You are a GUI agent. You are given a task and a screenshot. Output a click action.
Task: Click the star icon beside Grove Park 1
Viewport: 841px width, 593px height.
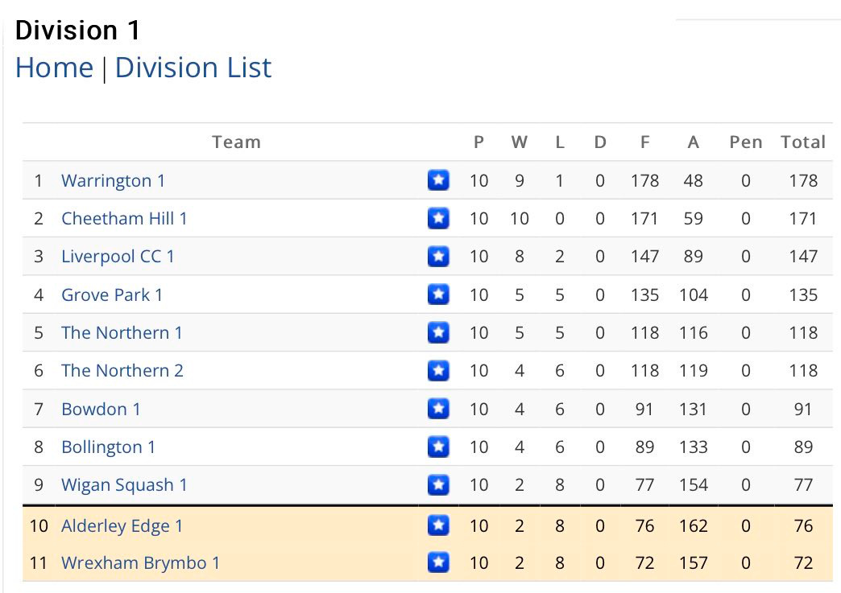tap(438, 294)
